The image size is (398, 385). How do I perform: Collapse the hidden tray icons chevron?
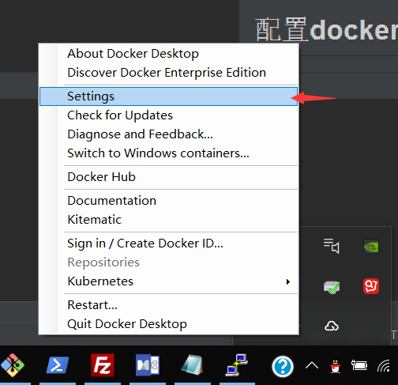click(x=312, y=365)
